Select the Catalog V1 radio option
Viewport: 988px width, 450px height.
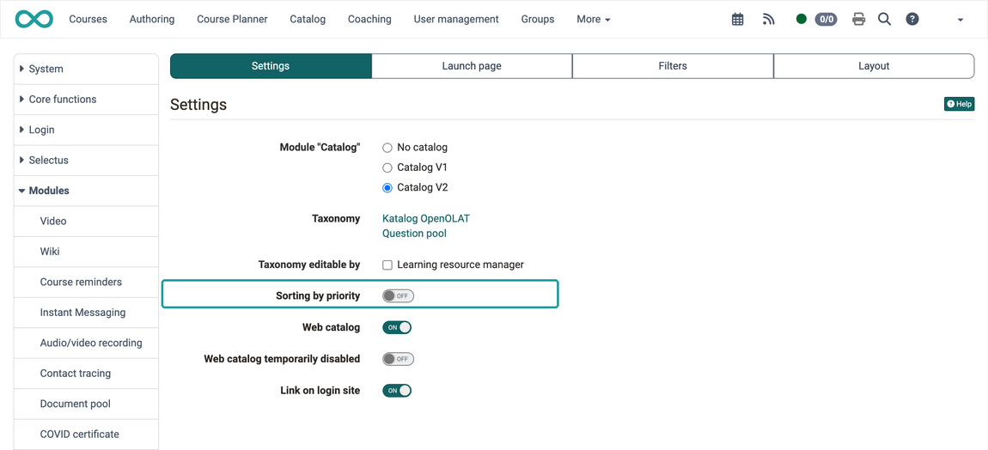coord(387,167)
